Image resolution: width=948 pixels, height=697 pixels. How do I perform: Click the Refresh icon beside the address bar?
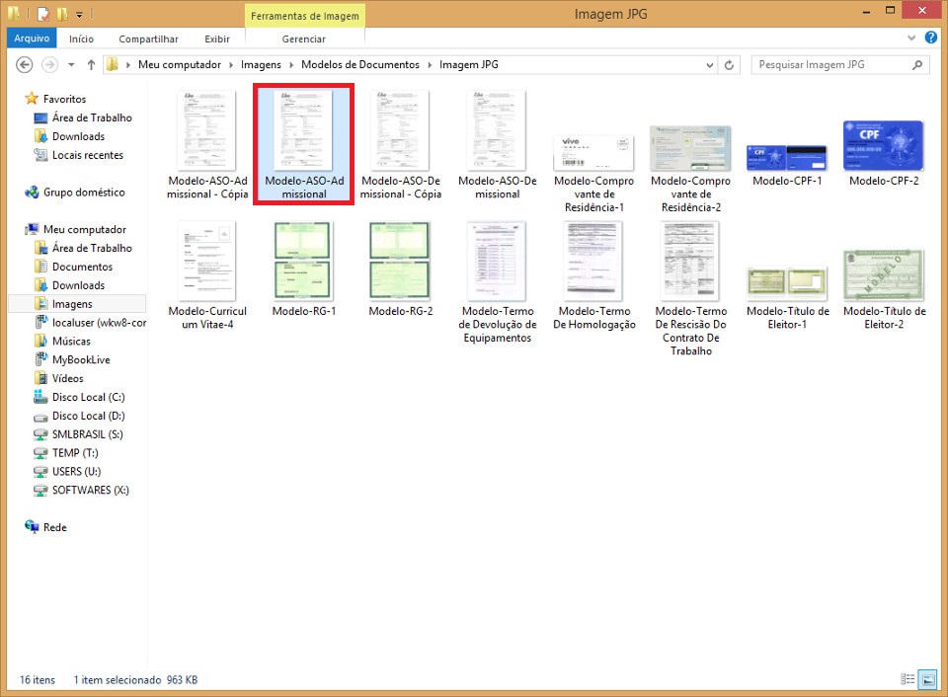coord(729,64)
